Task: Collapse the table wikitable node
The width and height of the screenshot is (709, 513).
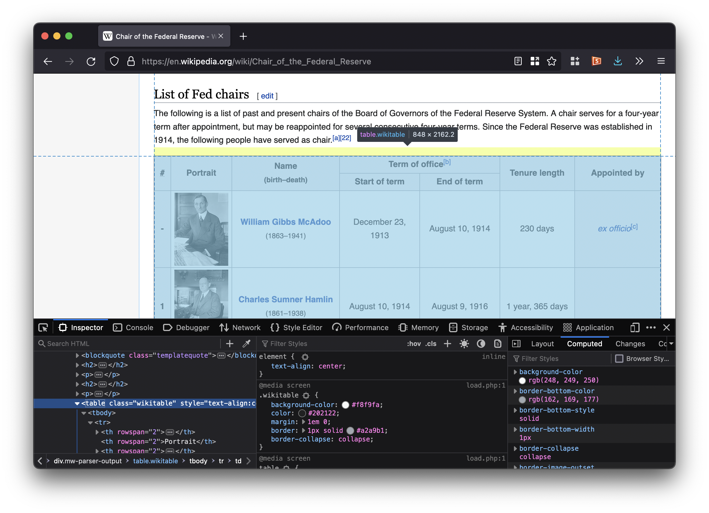Action: click(77, 403)
